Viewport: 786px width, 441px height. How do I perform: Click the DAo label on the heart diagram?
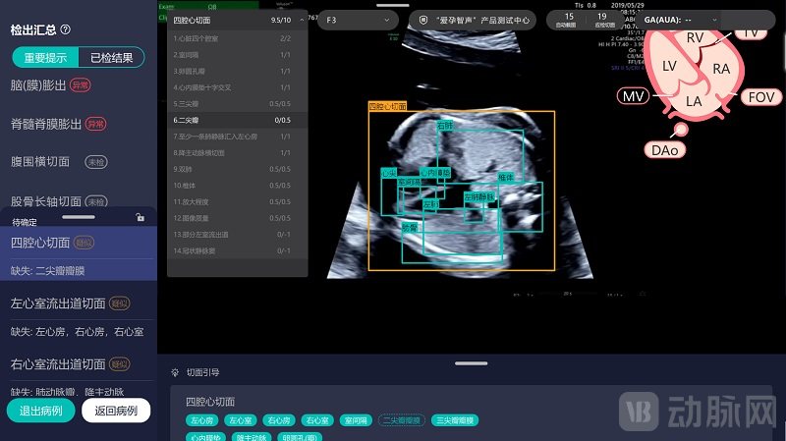point(666,148)
